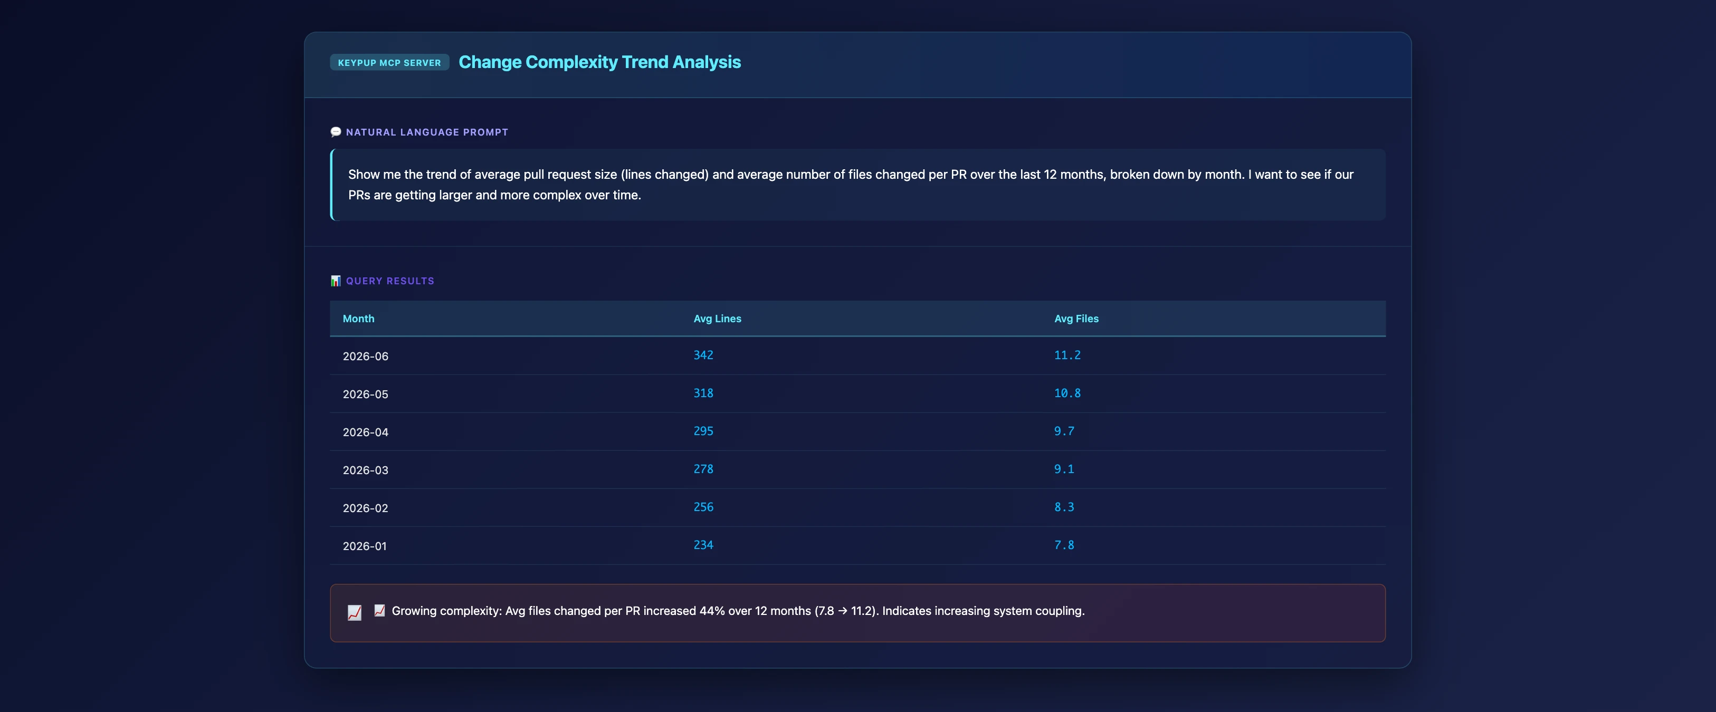Click the Avg Files column header
1716x712 pixels.
tap(1076, 319)
